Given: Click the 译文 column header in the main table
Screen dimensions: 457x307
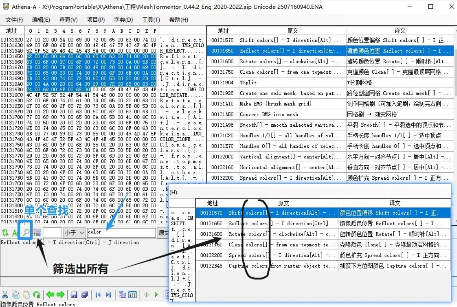Looking at the screenshot, I should point(400,31).
